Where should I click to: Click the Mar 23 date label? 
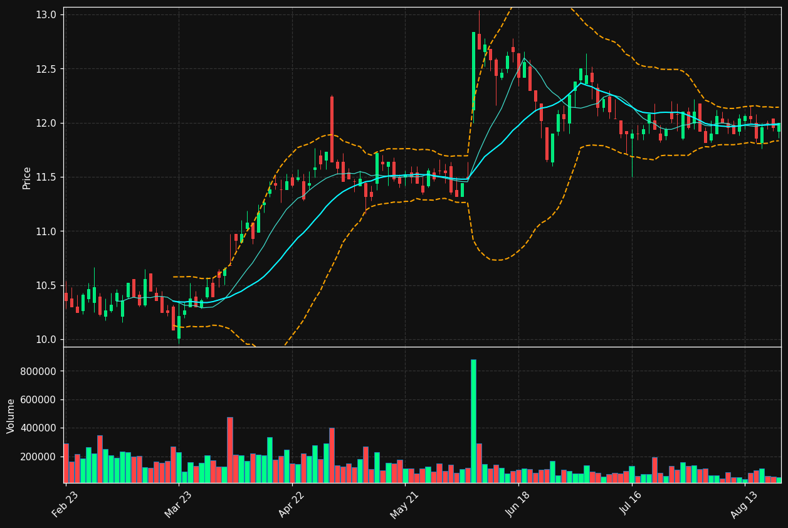click(178, 504)
